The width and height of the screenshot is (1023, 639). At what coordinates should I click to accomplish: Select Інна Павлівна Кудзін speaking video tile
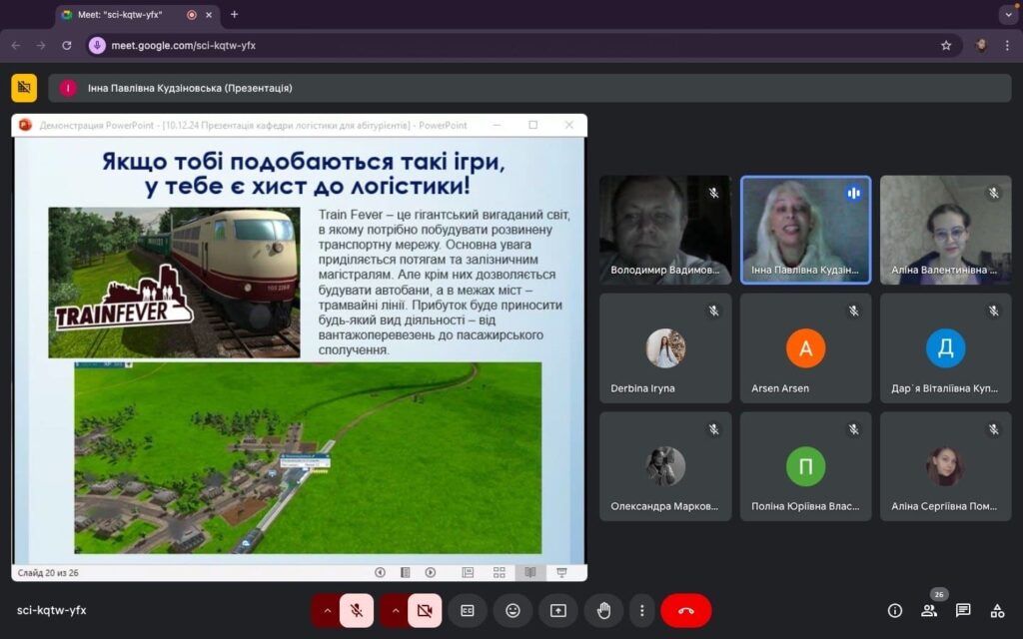pos(806,230)
